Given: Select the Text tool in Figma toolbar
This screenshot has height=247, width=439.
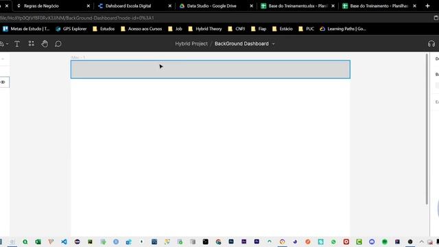Looking at the screenshot, I should [17, 44].
